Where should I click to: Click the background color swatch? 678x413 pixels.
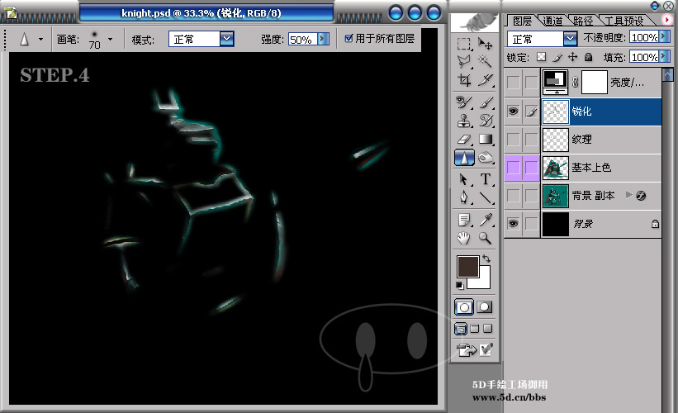[x=484, y=282]
